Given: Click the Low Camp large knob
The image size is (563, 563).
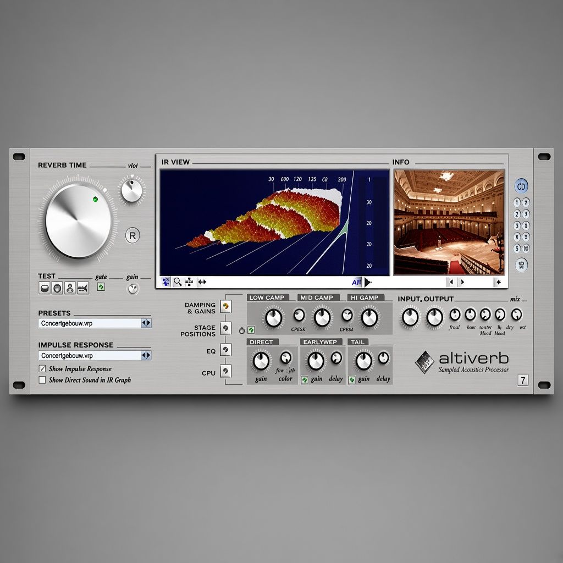Looking at the screenshot, I should [274, 318].
